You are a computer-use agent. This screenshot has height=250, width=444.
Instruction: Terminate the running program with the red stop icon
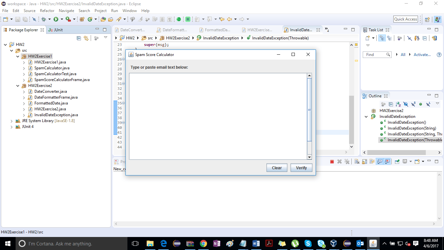click(332, 161)
